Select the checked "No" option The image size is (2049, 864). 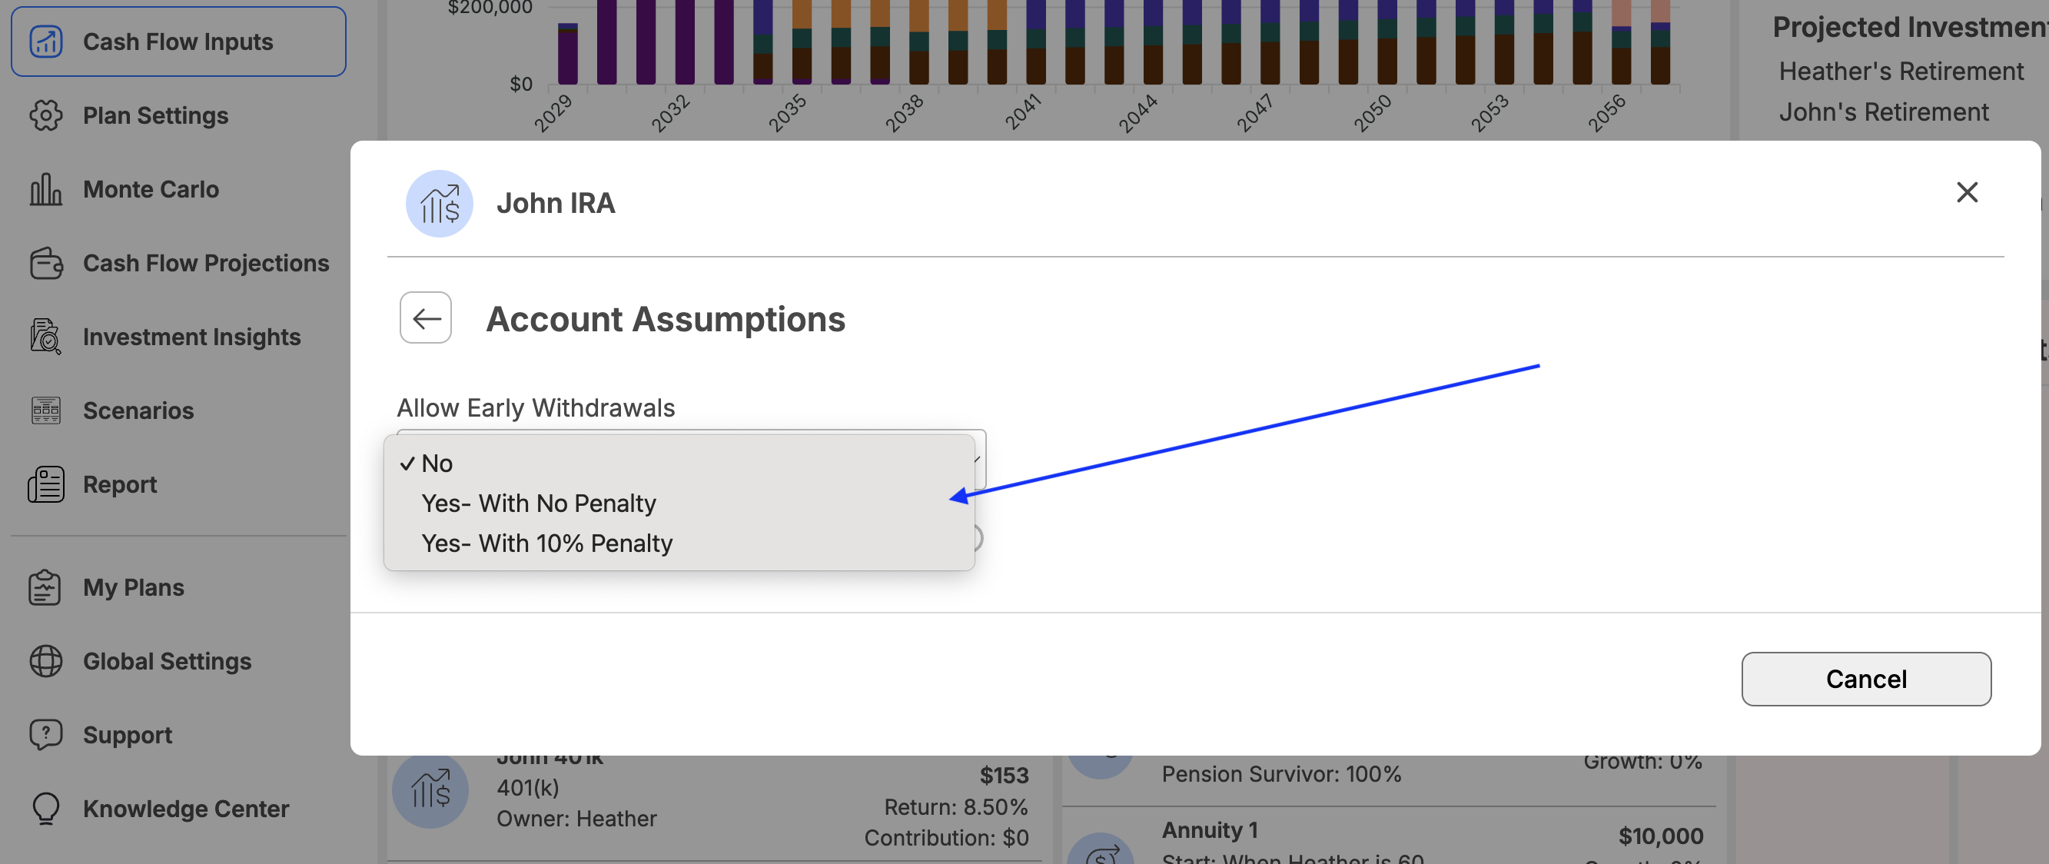tap(437, 463)
